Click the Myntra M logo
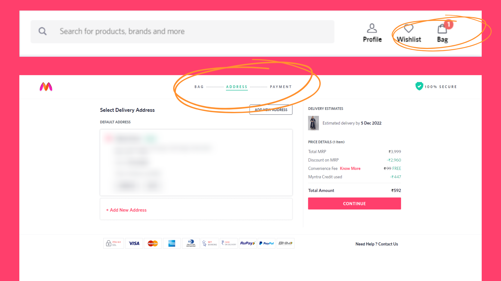 (46, 87)
